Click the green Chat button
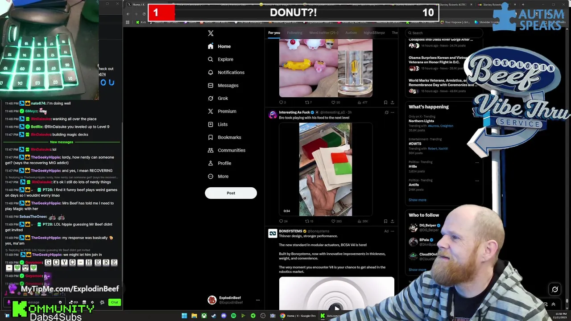Image resolution: width=571 pixels, height=321 pixels. tap(115, 302)
